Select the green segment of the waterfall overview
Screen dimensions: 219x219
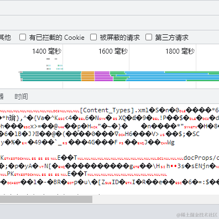tap(119, 76)
